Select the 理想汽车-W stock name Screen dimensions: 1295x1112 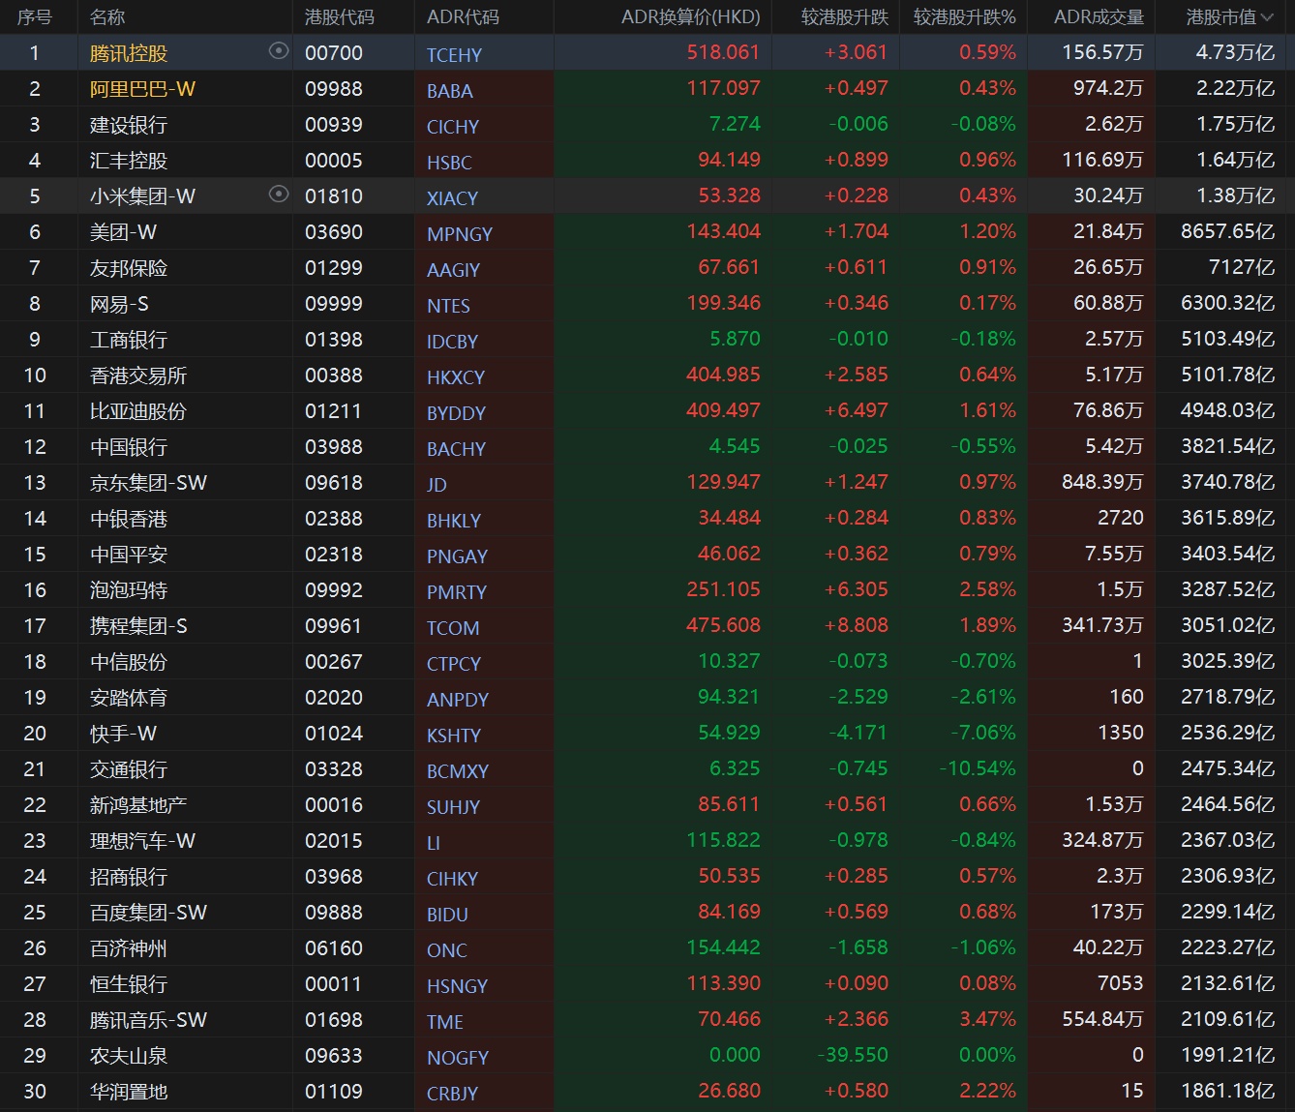[x=142, y=841]
